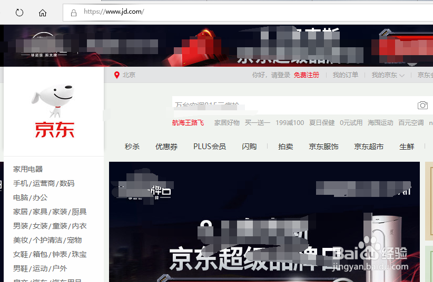Open the 童装 category link

60,226
